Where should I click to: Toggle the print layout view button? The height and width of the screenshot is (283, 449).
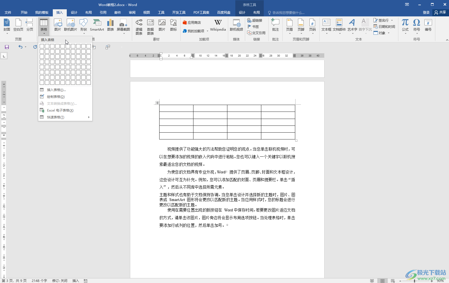(382, 281)
